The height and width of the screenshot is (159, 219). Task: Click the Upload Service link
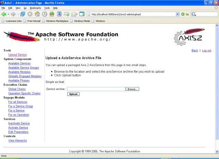click(x=17, y=55)
